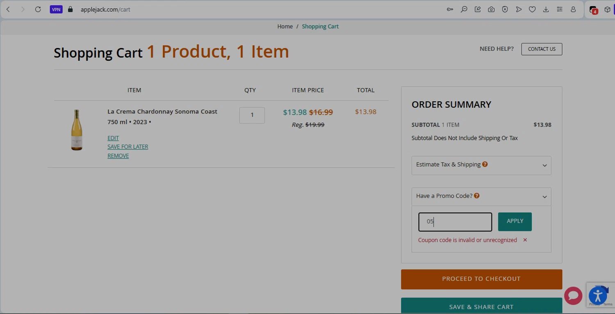Select the $13.98 sale item price
This screenshot has height=314, width=615.
tap(295, 112)
